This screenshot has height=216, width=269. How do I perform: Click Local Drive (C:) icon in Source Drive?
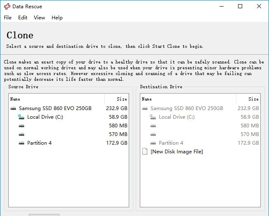pyautogui.click(x=21, y=117)
